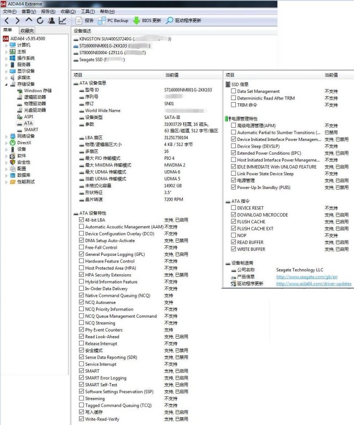Screen dimensions: 354x425
Task: Open the 文件(F) menu
Action: (x=10, y=12)
